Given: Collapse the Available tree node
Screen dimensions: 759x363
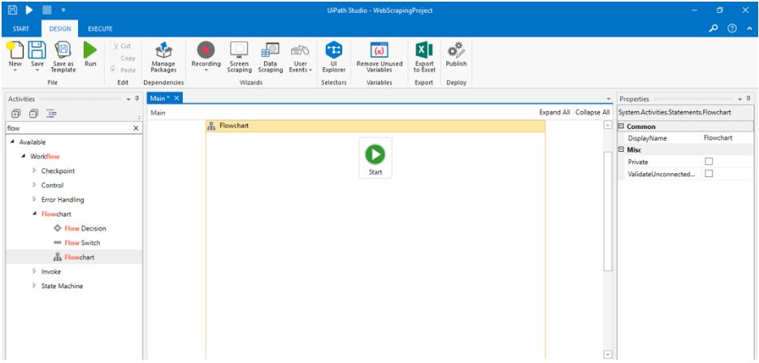Looking at the screenshot, I should 11,142.
